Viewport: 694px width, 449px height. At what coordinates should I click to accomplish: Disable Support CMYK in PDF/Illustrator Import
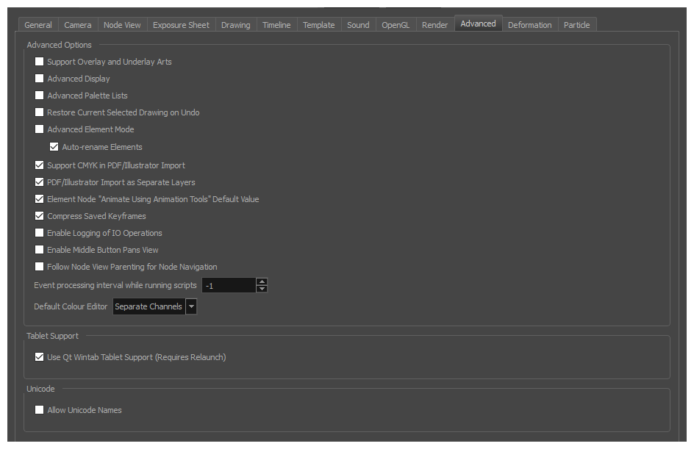point(39,165)
